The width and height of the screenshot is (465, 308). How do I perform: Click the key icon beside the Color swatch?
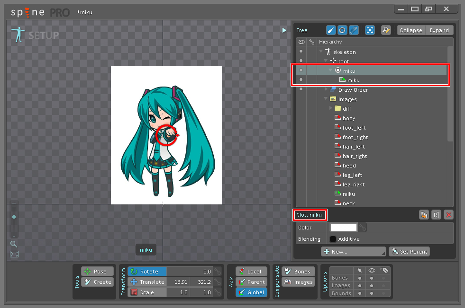coord(363,228)
